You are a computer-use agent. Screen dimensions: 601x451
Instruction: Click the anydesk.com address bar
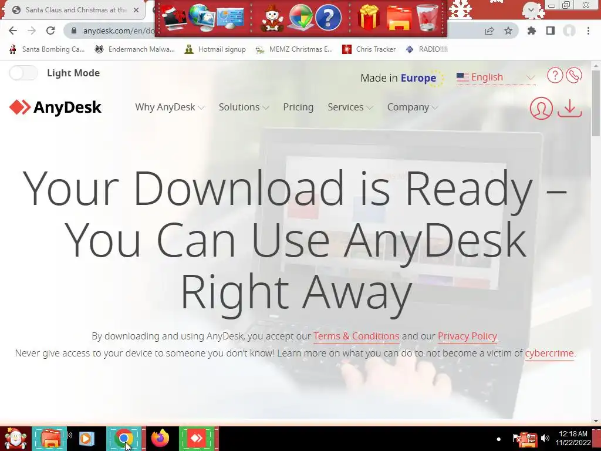[x=119, y=31]
